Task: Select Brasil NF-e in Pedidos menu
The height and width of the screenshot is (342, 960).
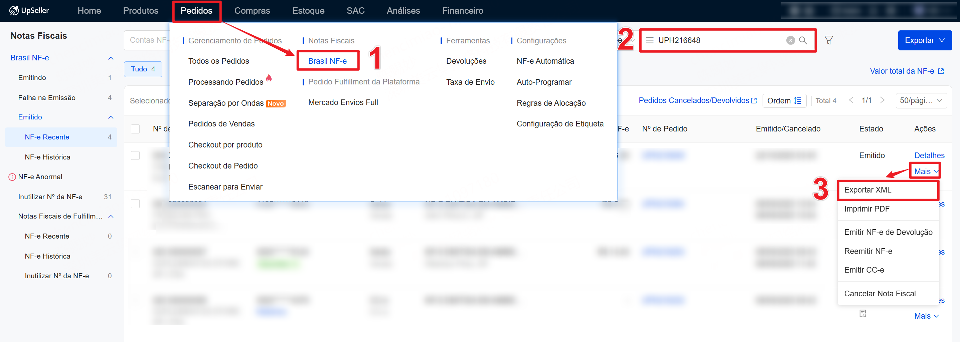Action: point(327,61)
